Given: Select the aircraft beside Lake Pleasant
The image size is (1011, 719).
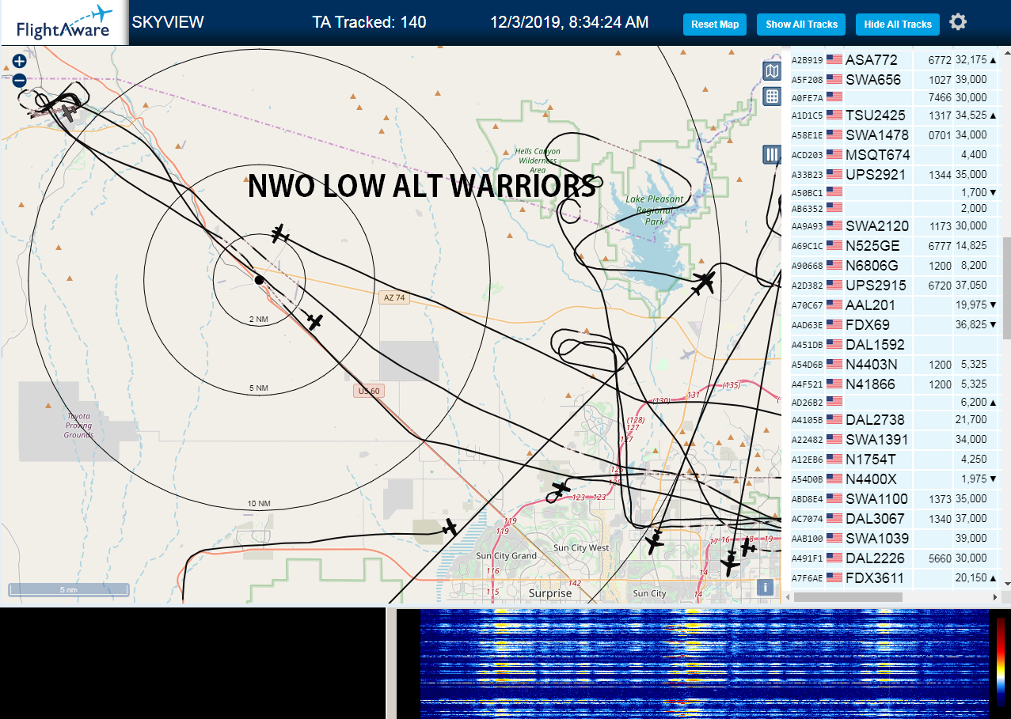Looking at the screenshot, I should coord(704,282).
